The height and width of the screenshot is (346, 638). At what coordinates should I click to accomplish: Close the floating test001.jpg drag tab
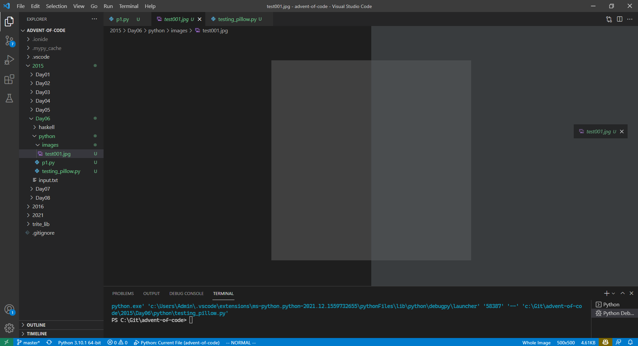coord(622,132)
